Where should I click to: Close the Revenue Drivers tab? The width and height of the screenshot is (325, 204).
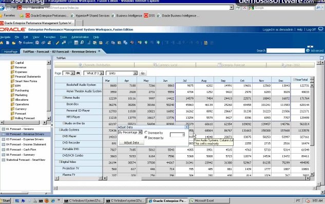99,51
